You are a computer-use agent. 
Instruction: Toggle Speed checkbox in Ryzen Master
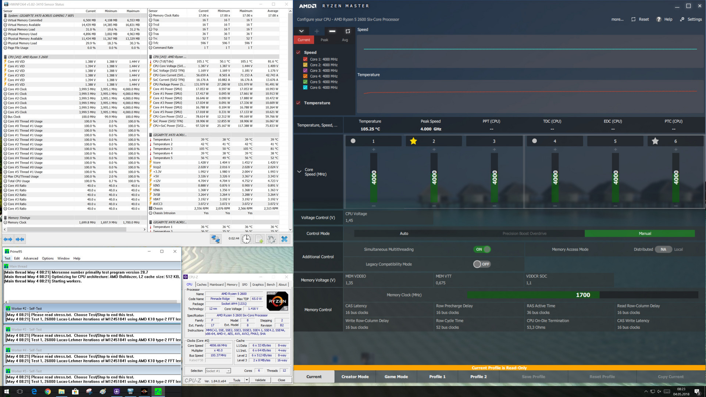click(298, 52)
